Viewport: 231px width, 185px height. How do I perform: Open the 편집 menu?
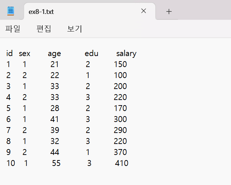pyautogui.click(x=44, y=29)
